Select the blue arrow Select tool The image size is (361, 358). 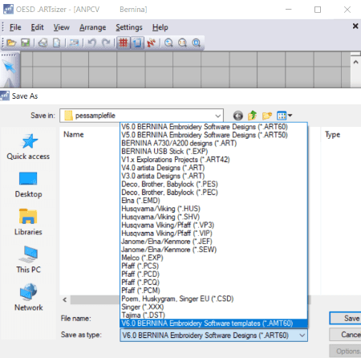[x=10, y=67]
